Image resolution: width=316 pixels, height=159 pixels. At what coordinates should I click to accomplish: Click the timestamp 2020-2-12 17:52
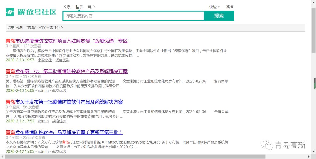click(20, 121)
